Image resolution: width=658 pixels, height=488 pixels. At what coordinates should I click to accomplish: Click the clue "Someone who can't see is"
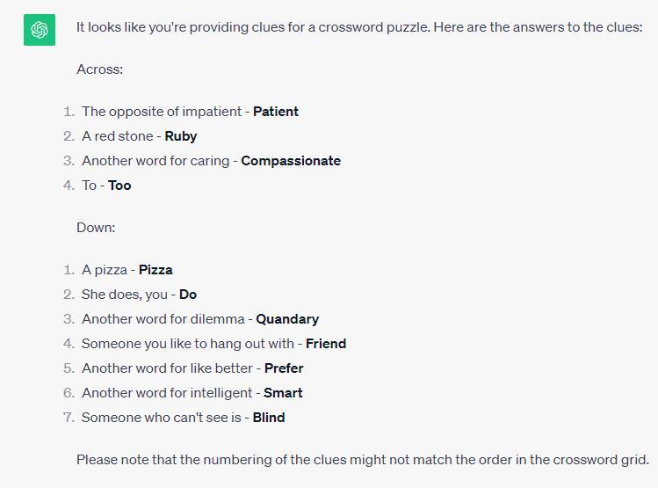tap(161, 418)
